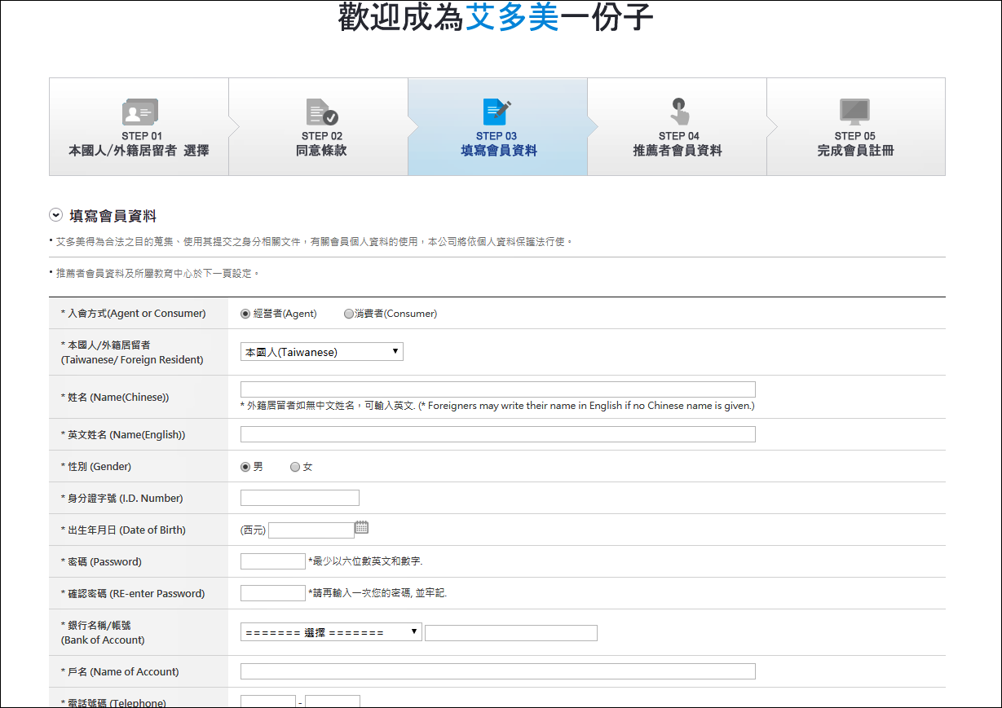Click the STEP 03 pencil-and-form icon

tap(497, 112)
